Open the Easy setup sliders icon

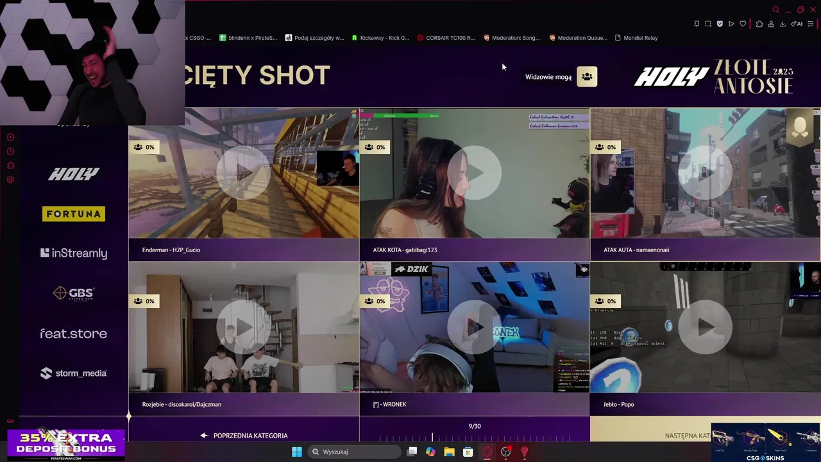click(x=812, y=24)
